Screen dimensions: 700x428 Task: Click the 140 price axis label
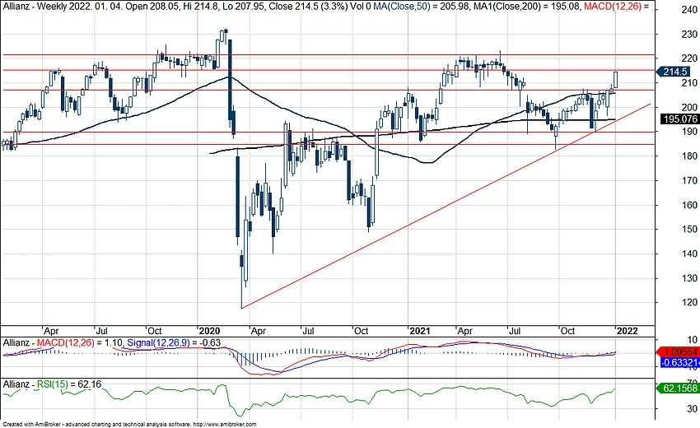(688, 254)
